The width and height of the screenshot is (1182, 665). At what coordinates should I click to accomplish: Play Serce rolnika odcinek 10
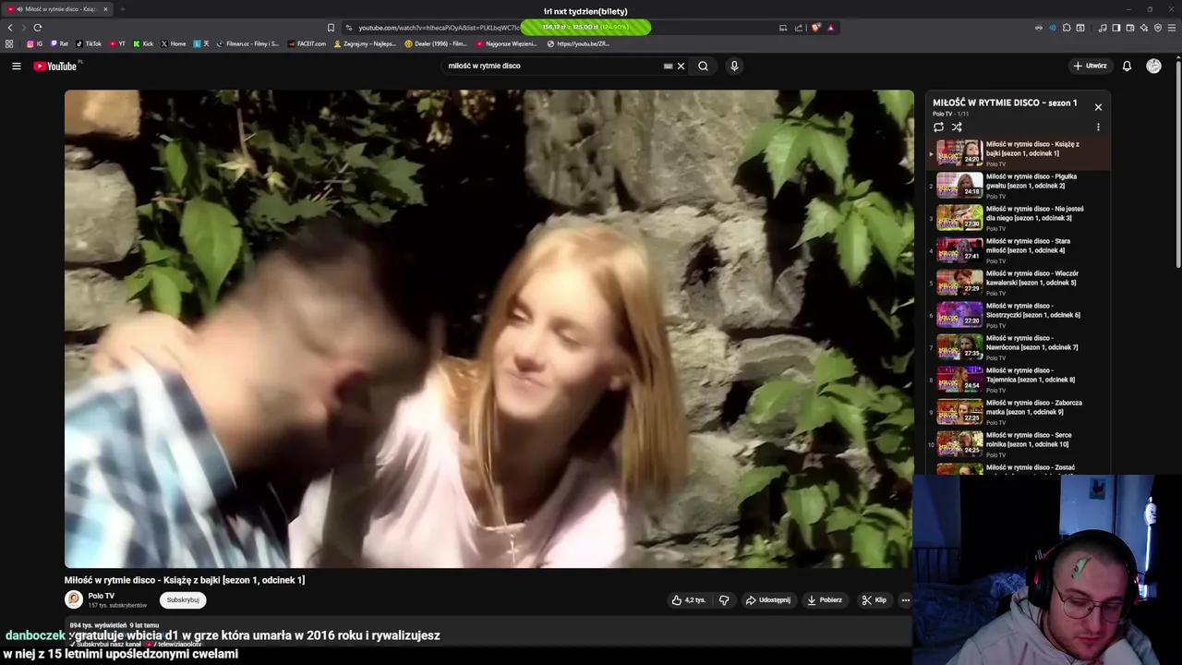(x=1018, y=444)
